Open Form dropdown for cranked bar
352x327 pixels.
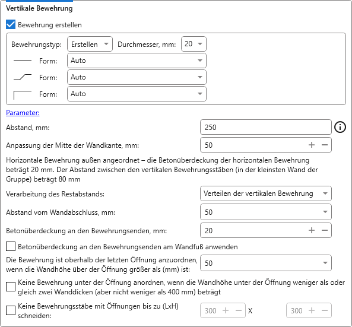(x=137, y=77)
